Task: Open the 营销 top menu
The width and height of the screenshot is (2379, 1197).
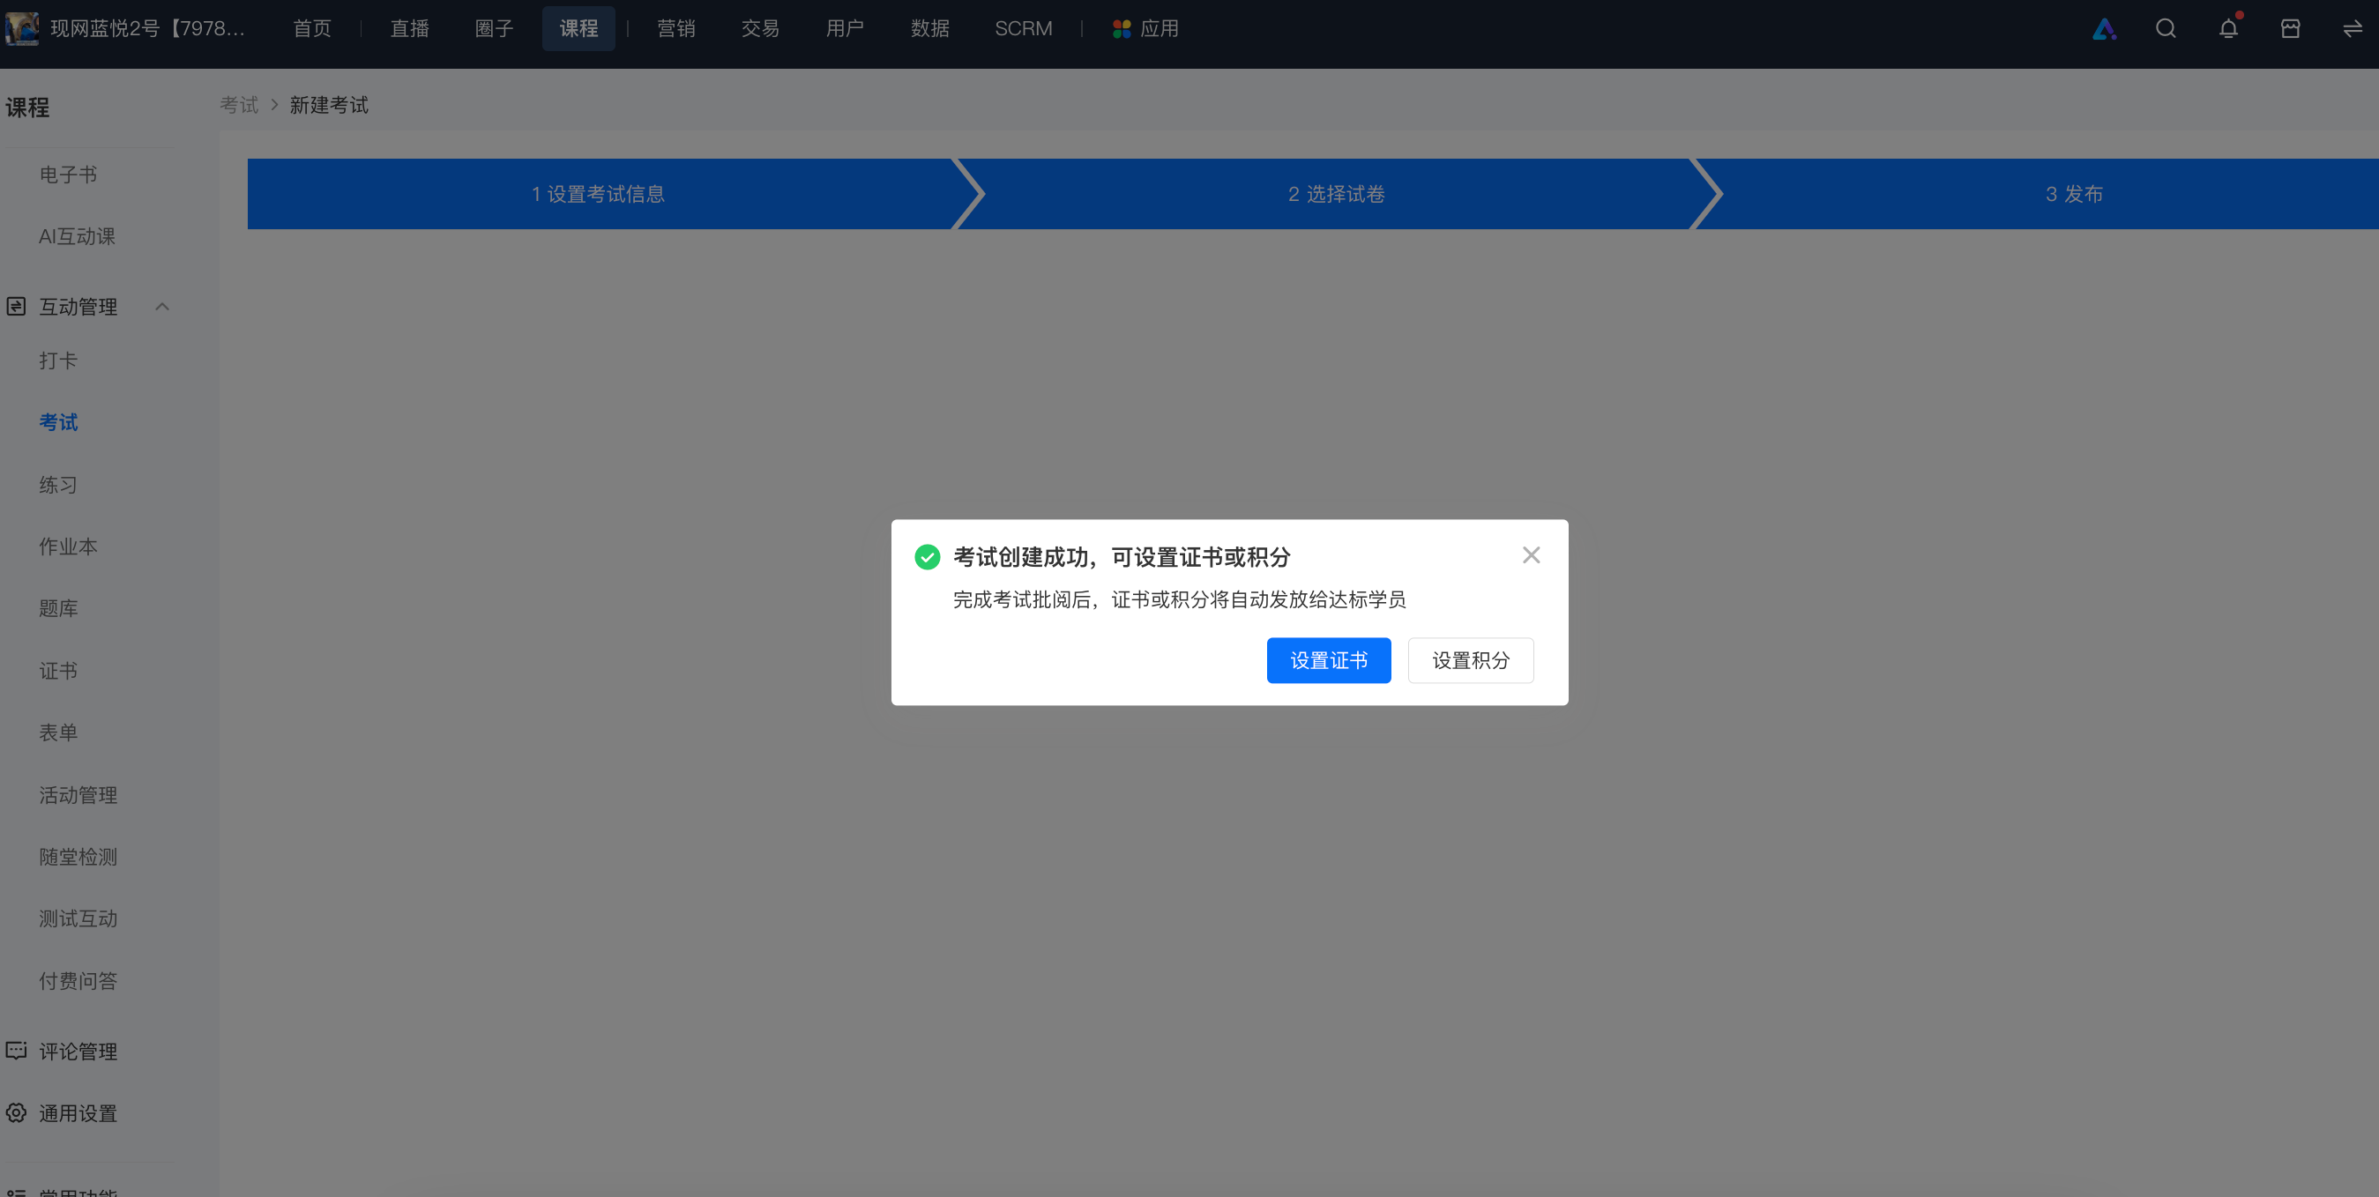Action: pyautogui.click(x=676, y=28)
